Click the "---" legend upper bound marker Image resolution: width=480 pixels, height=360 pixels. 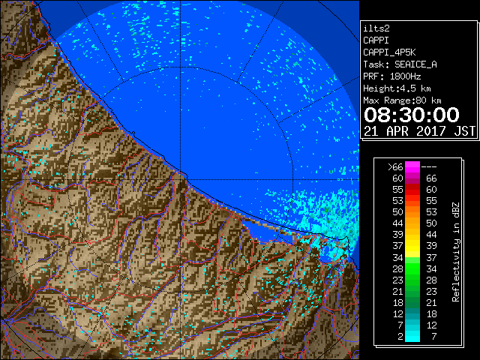(429, 167)
